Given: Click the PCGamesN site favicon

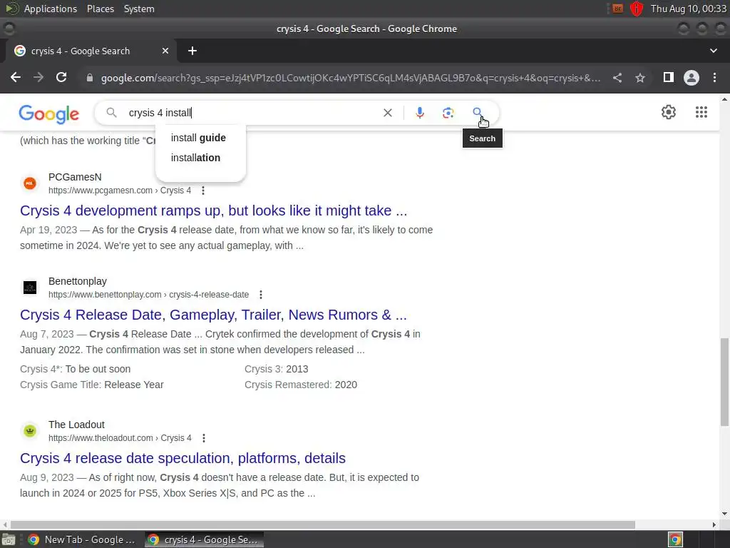Looking at the screenshot, I should pyautogui.click(x=30, y=183).
